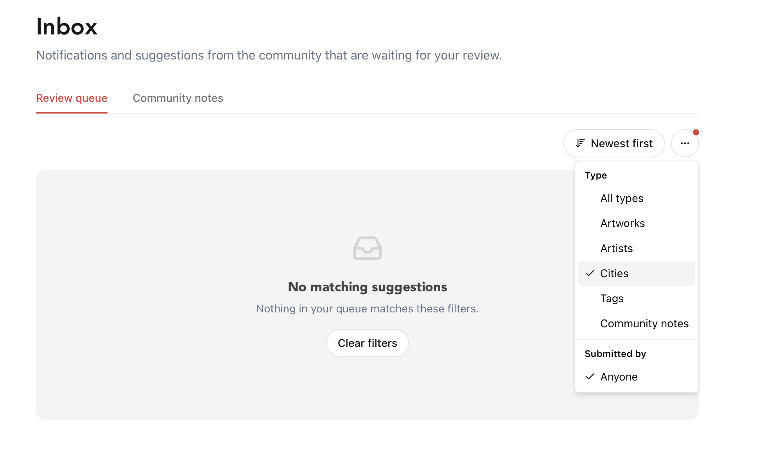Click the Clear filters button

click(x=368, y=343)
